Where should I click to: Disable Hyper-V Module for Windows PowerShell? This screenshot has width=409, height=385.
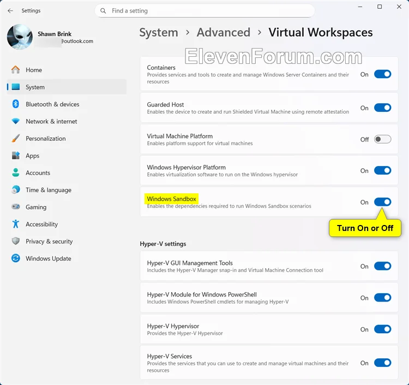pos(383,298)
